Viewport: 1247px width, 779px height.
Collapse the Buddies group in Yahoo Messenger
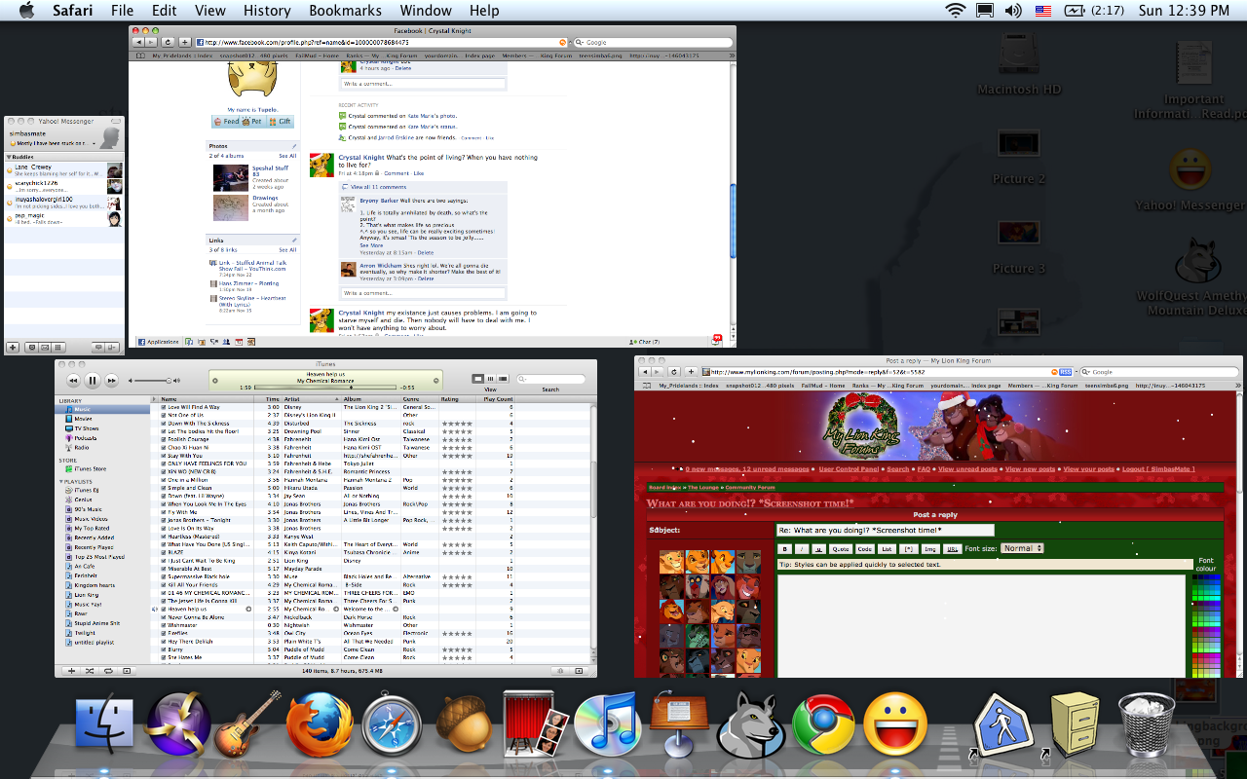[x=9, y=157]
